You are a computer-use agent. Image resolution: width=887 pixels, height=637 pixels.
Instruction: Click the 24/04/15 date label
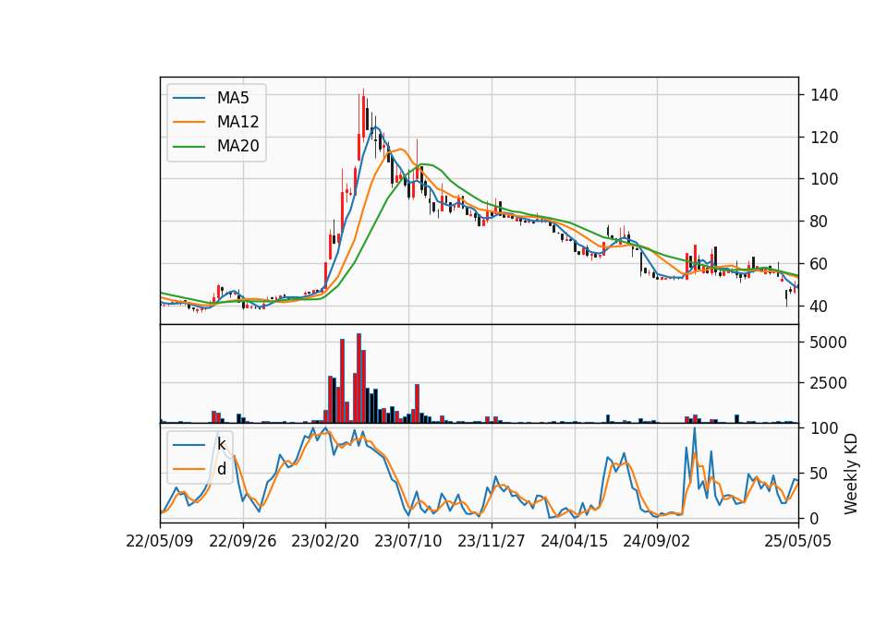(x=574, y=541)
